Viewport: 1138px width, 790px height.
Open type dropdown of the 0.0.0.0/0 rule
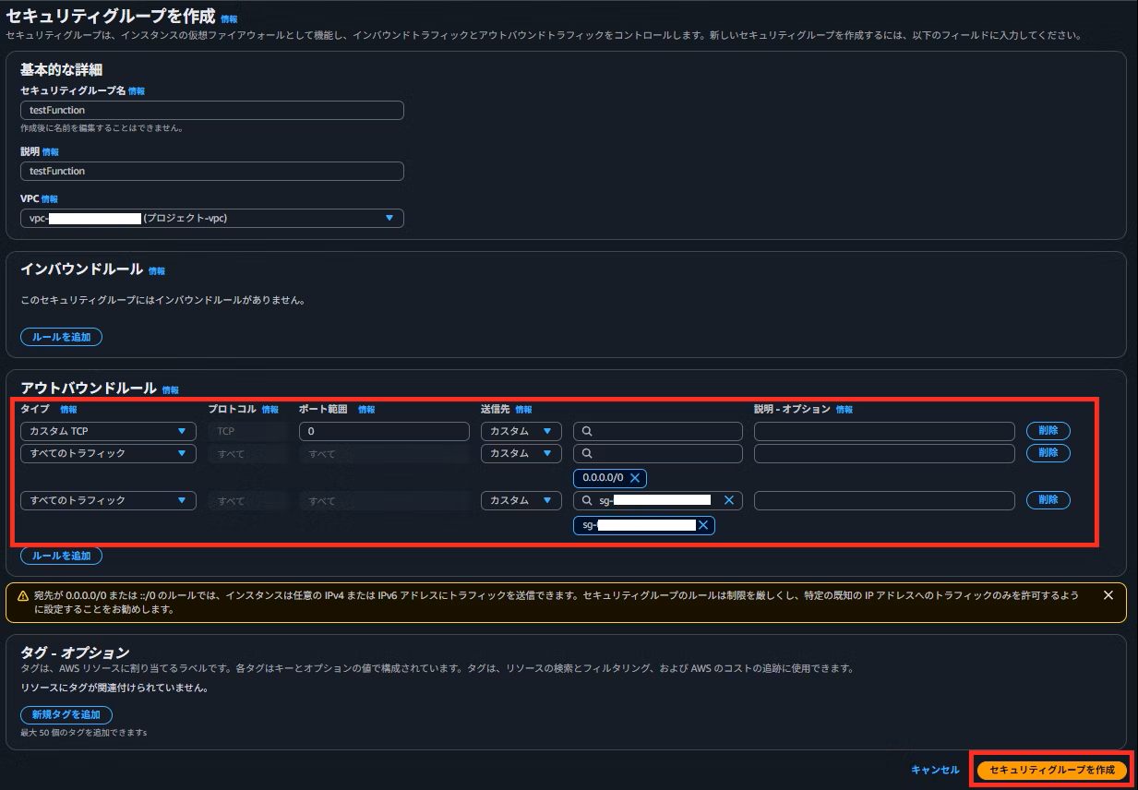[x=108, y=453]
